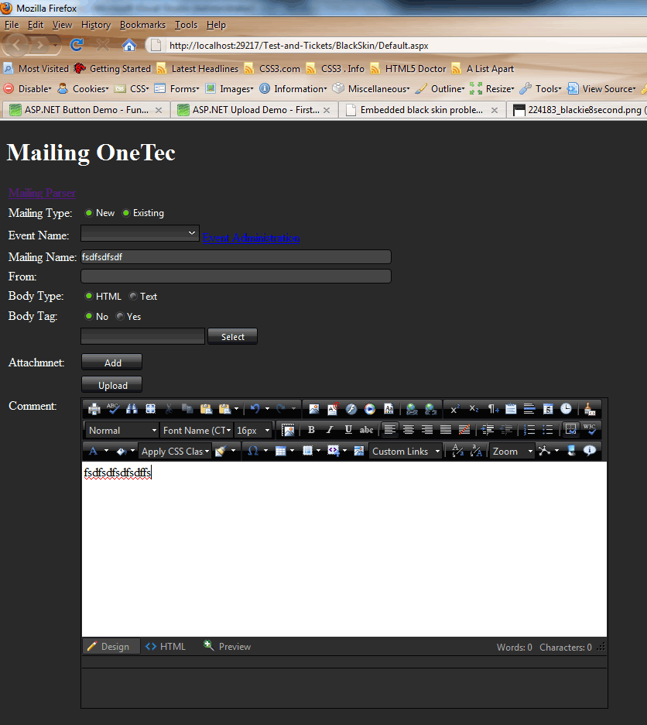647x725 pixels.
Task: Select New mailing type radio
Action: pos(89,213)
